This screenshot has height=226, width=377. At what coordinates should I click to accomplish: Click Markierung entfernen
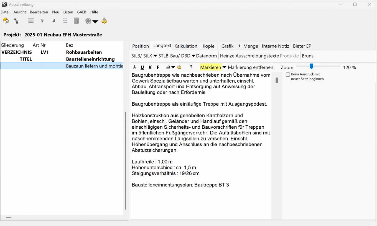coord(251,67)
